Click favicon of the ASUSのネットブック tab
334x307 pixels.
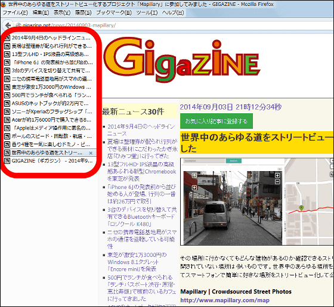coord(7,104)
